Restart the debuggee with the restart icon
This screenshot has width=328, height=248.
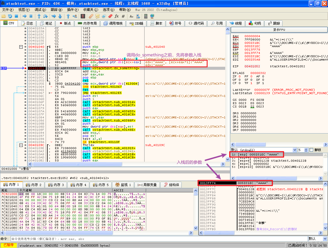click(10, 16)
